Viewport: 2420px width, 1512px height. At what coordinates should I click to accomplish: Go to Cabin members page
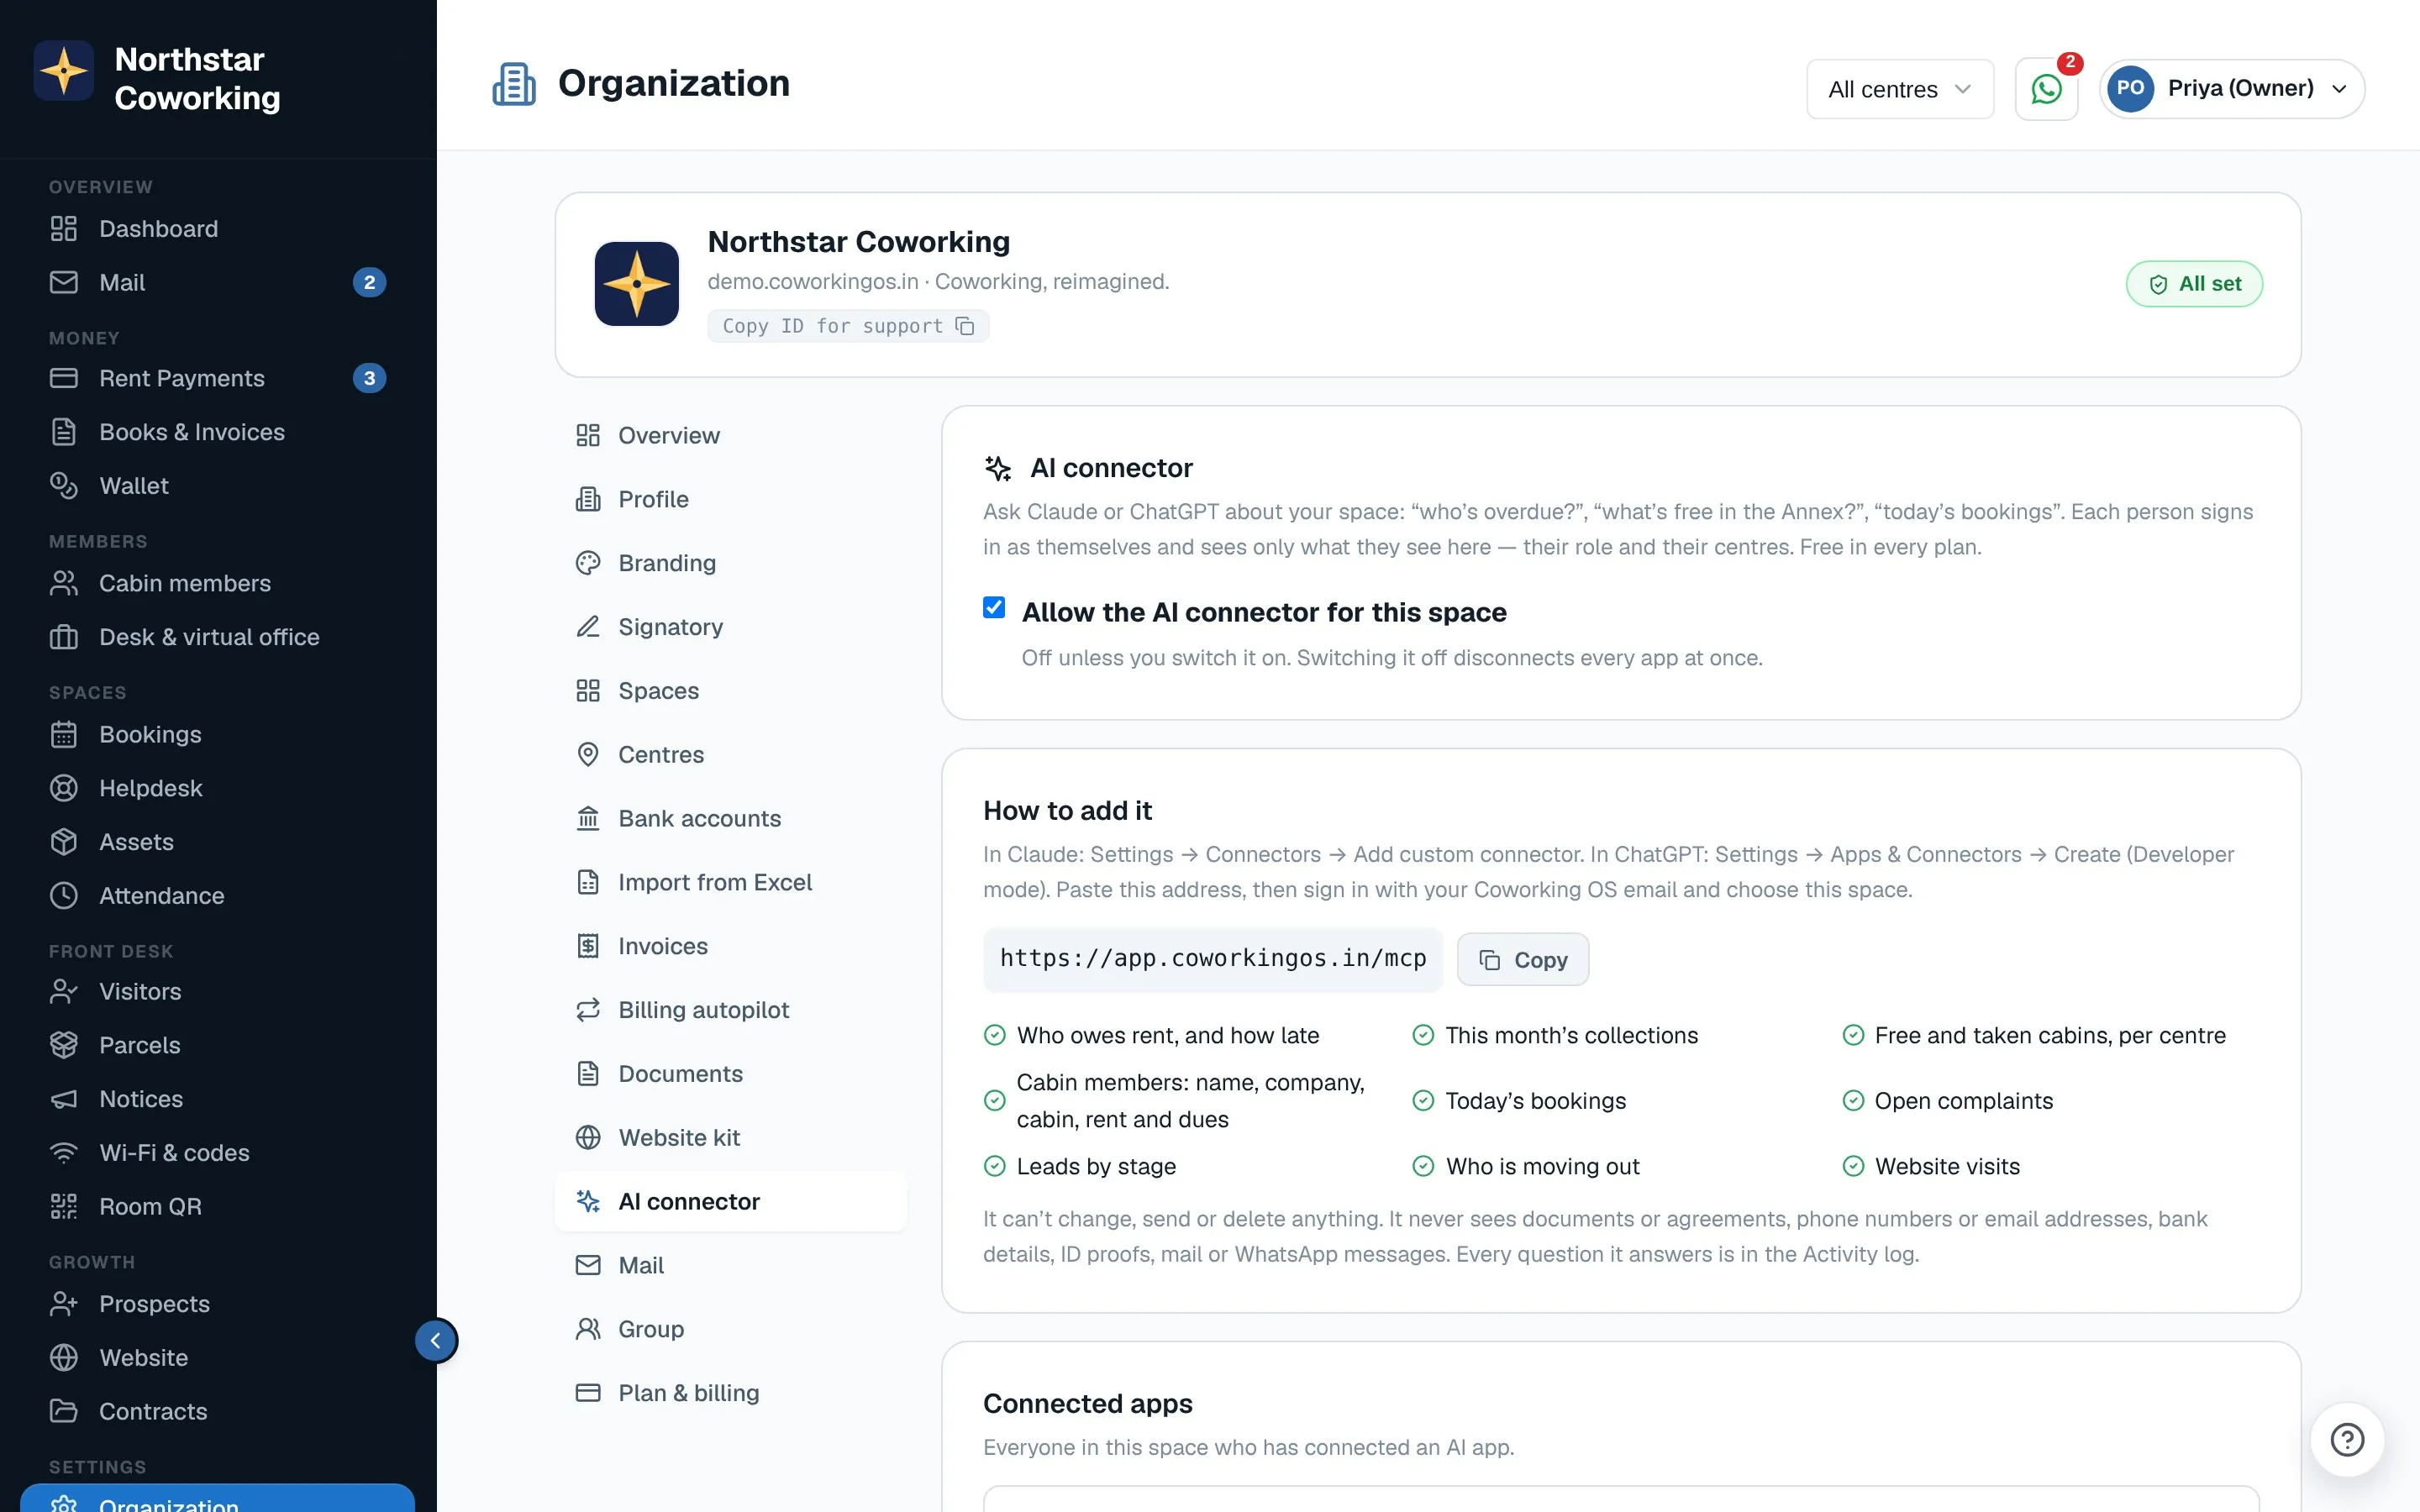217,583
